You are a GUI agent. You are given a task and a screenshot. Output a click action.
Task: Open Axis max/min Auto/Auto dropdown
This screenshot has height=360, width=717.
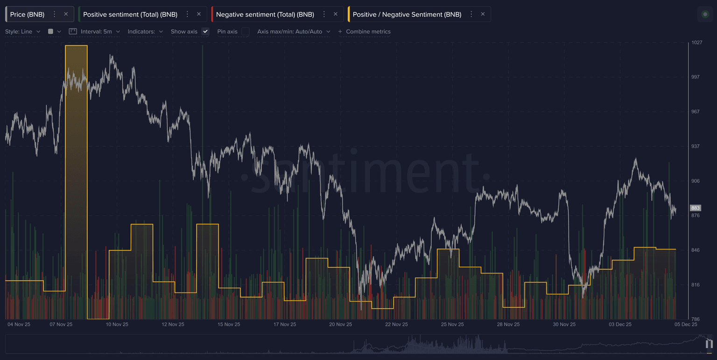click(294, 32)
